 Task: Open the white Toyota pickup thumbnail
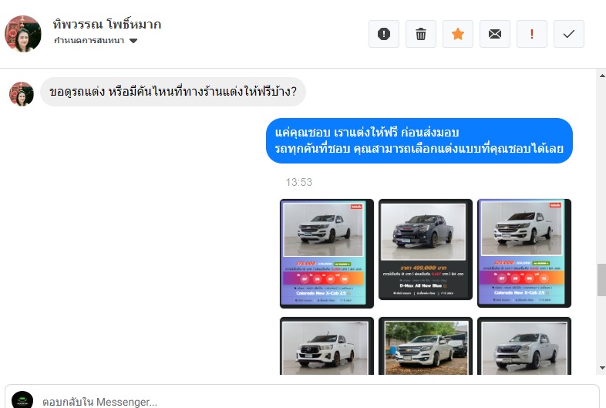pyautogui.click(x=327, y=346)
